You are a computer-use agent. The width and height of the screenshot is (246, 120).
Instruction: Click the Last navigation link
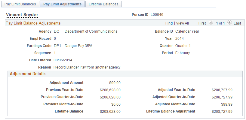pos(237,23)
